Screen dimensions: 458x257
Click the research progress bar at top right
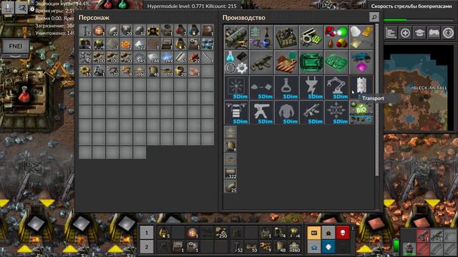click(419, 20)
